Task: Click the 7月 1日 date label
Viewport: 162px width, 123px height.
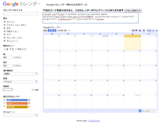Action: 138,95
